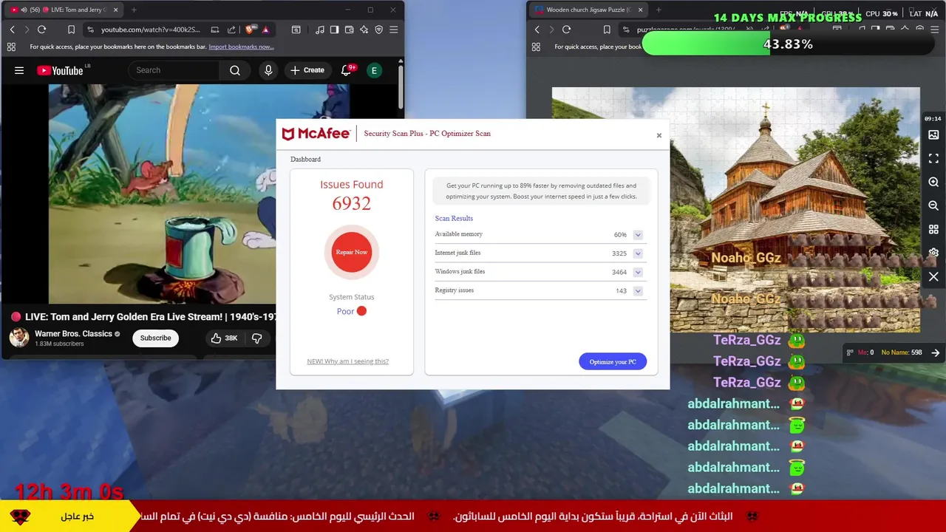The height and width of the screenshot is (532, 946).
Task: Open the apps grid icon in YouTube browser bookmarks bar
Action: point(11,47)
